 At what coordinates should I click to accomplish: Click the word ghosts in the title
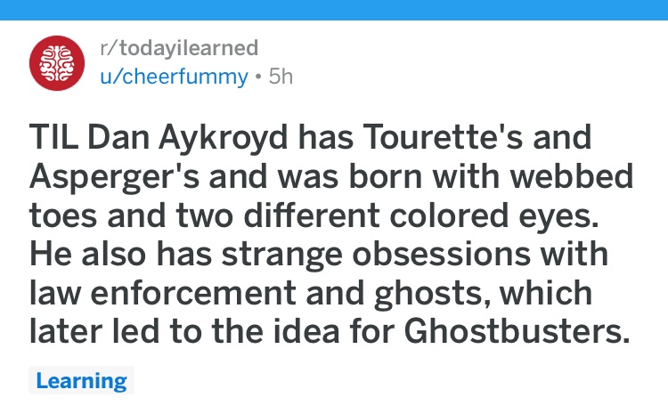click(432, 295)
